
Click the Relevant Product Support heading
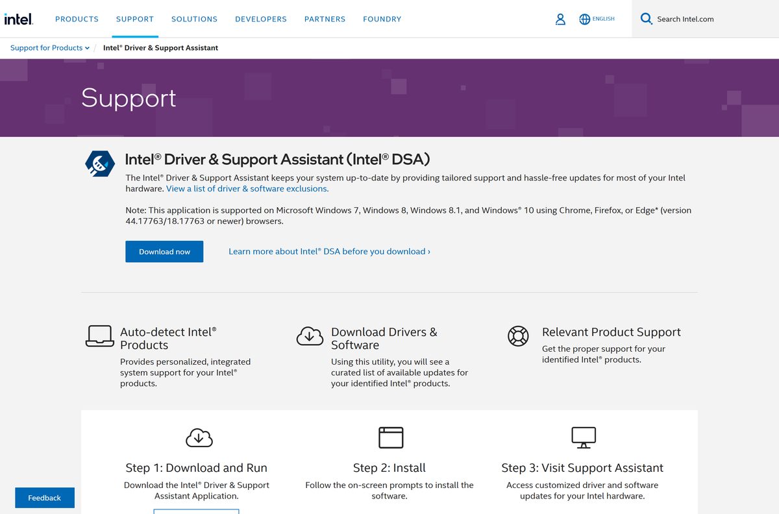point(612,332)
